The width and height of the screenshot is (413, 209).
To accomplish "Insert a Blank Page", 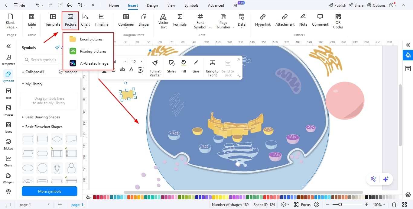I will (x=11, y=21).
